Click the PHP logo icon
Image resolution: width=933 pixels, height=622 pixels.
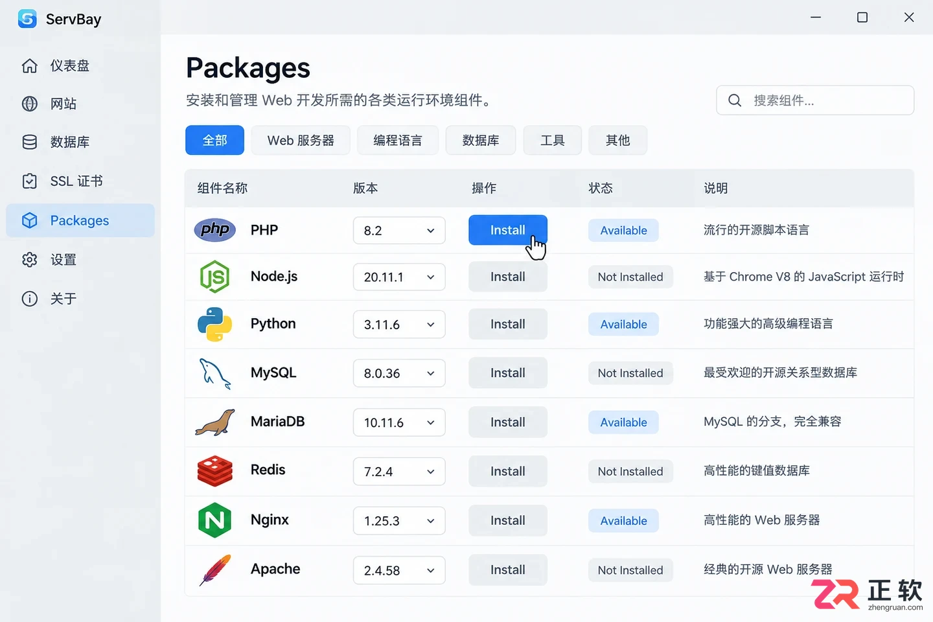click(215, 229)
